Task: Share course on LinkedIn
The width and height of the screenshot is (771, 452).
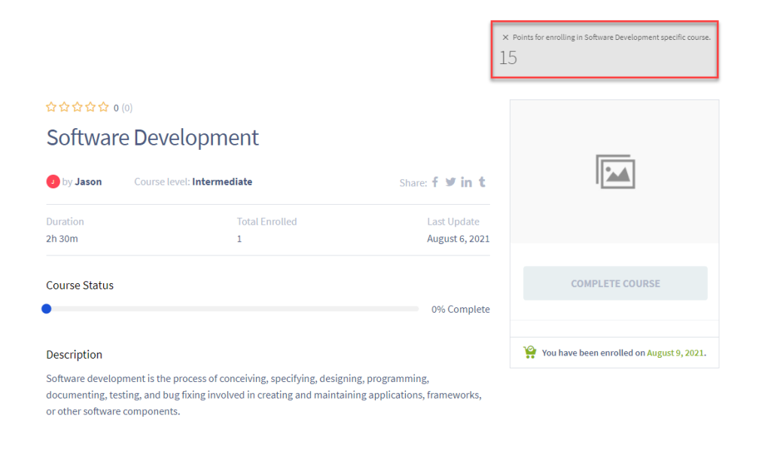Action: click(466, 182)
